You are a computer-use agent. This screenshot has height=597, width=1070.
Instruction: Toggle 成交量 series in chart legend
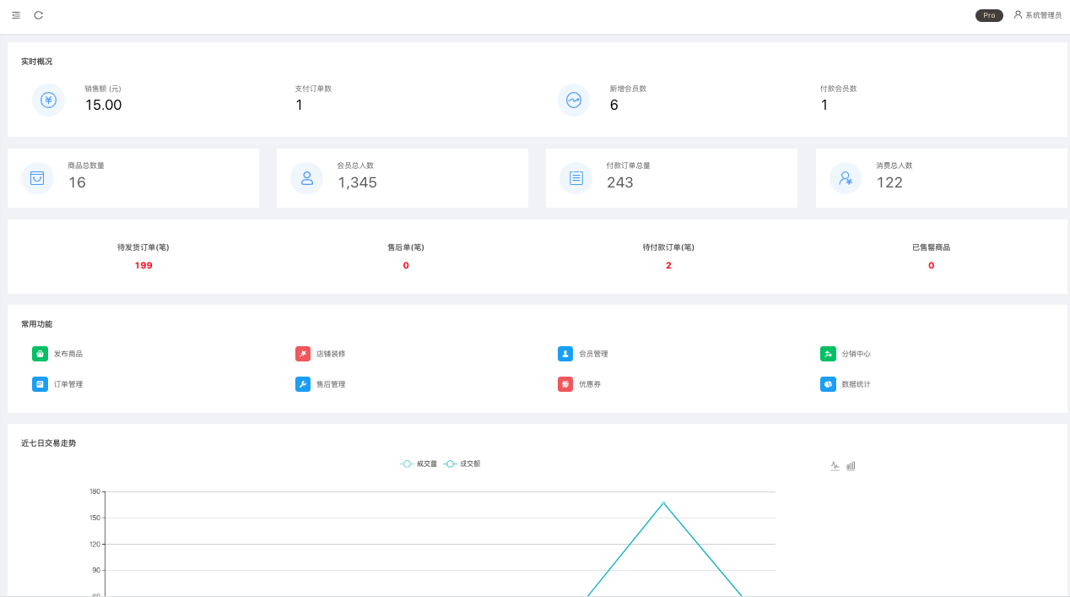419,464
